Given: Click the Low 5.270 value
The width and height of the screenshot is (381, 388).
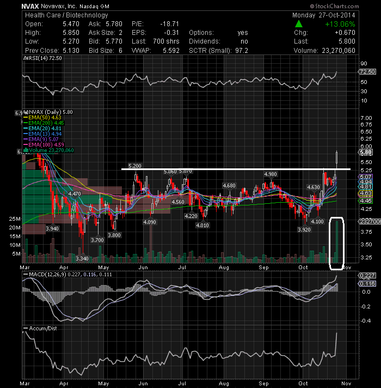Looking at the screenshot, I should point(71,41).
